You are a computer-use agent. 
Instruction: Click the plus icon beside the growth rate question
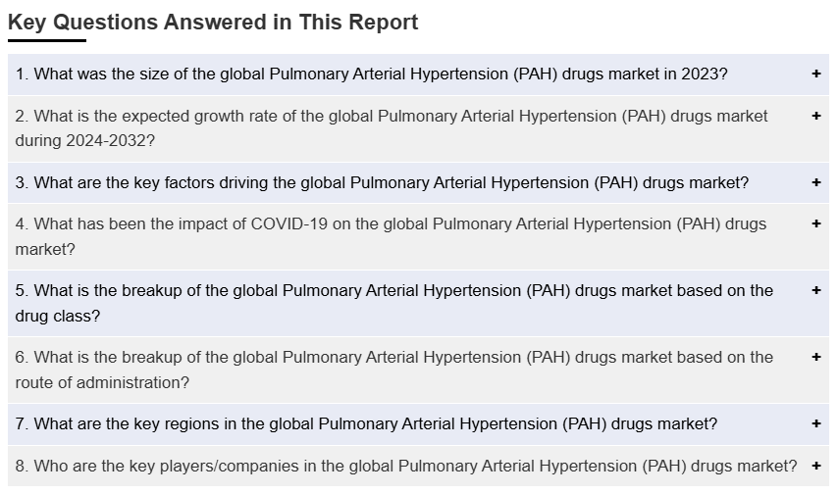pos(815,116)
